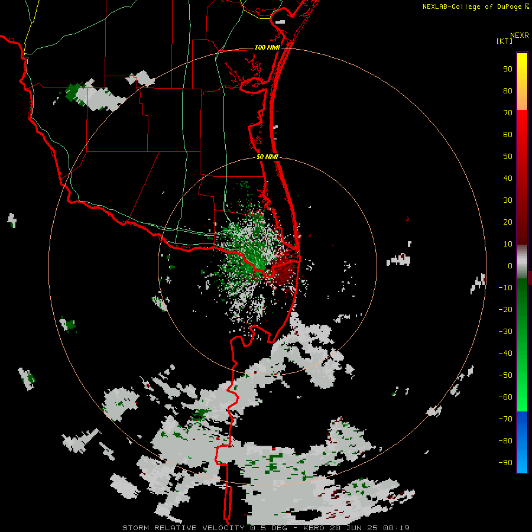Click the 20 JUN 25 date in caption
The width and height of the screenshot is (532, 532).
click(x=354, y=528)
